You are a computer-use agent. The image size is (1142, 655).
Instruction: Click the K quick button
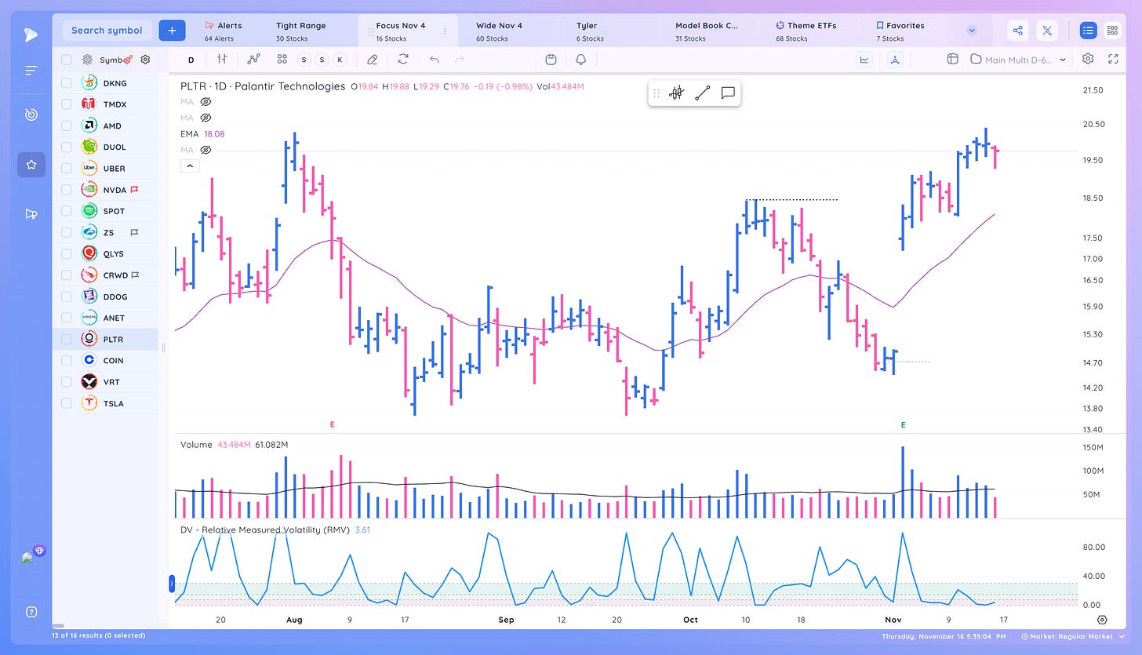click(340, 59)
